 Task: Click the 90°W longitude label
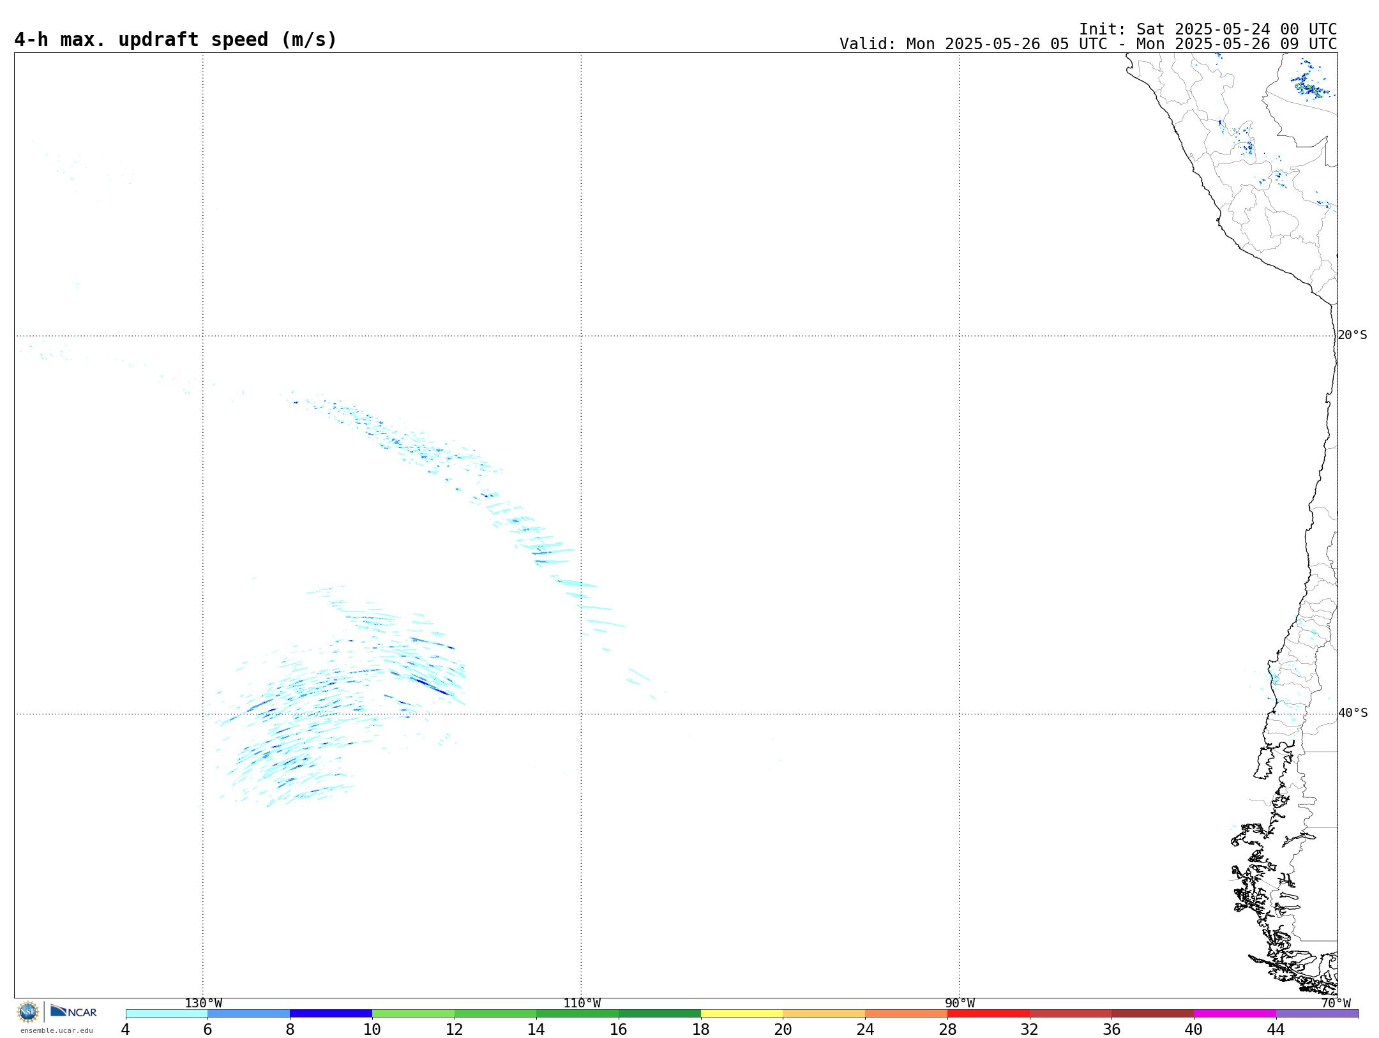coord(960,1004)
